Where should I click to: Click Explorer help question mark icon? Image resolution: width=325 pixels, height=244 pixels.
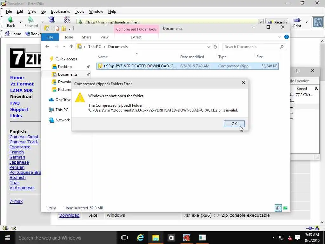pyautogui.click(x=287, y=37)
